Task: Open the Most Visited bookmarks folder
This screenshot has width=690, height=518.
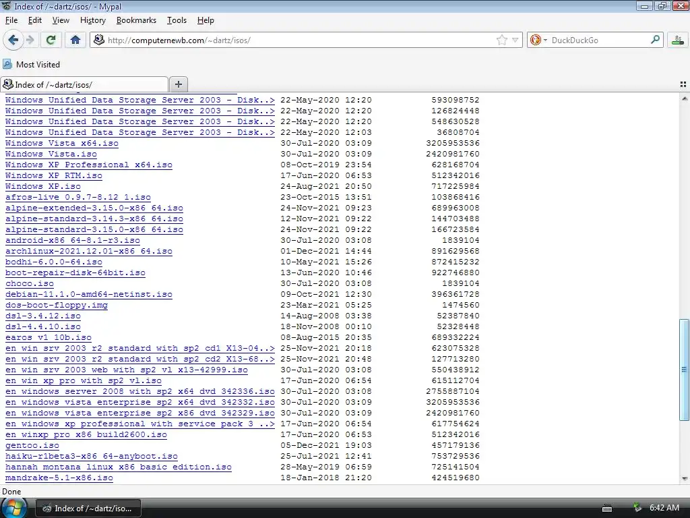Action: pos(31,64)
